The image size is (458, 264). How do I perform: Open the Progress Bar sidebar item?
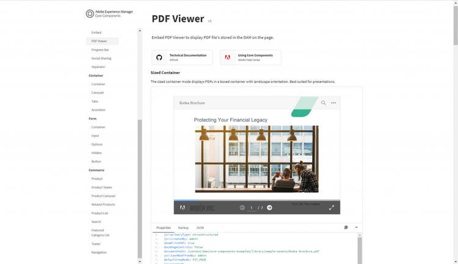tap(100, 50)
